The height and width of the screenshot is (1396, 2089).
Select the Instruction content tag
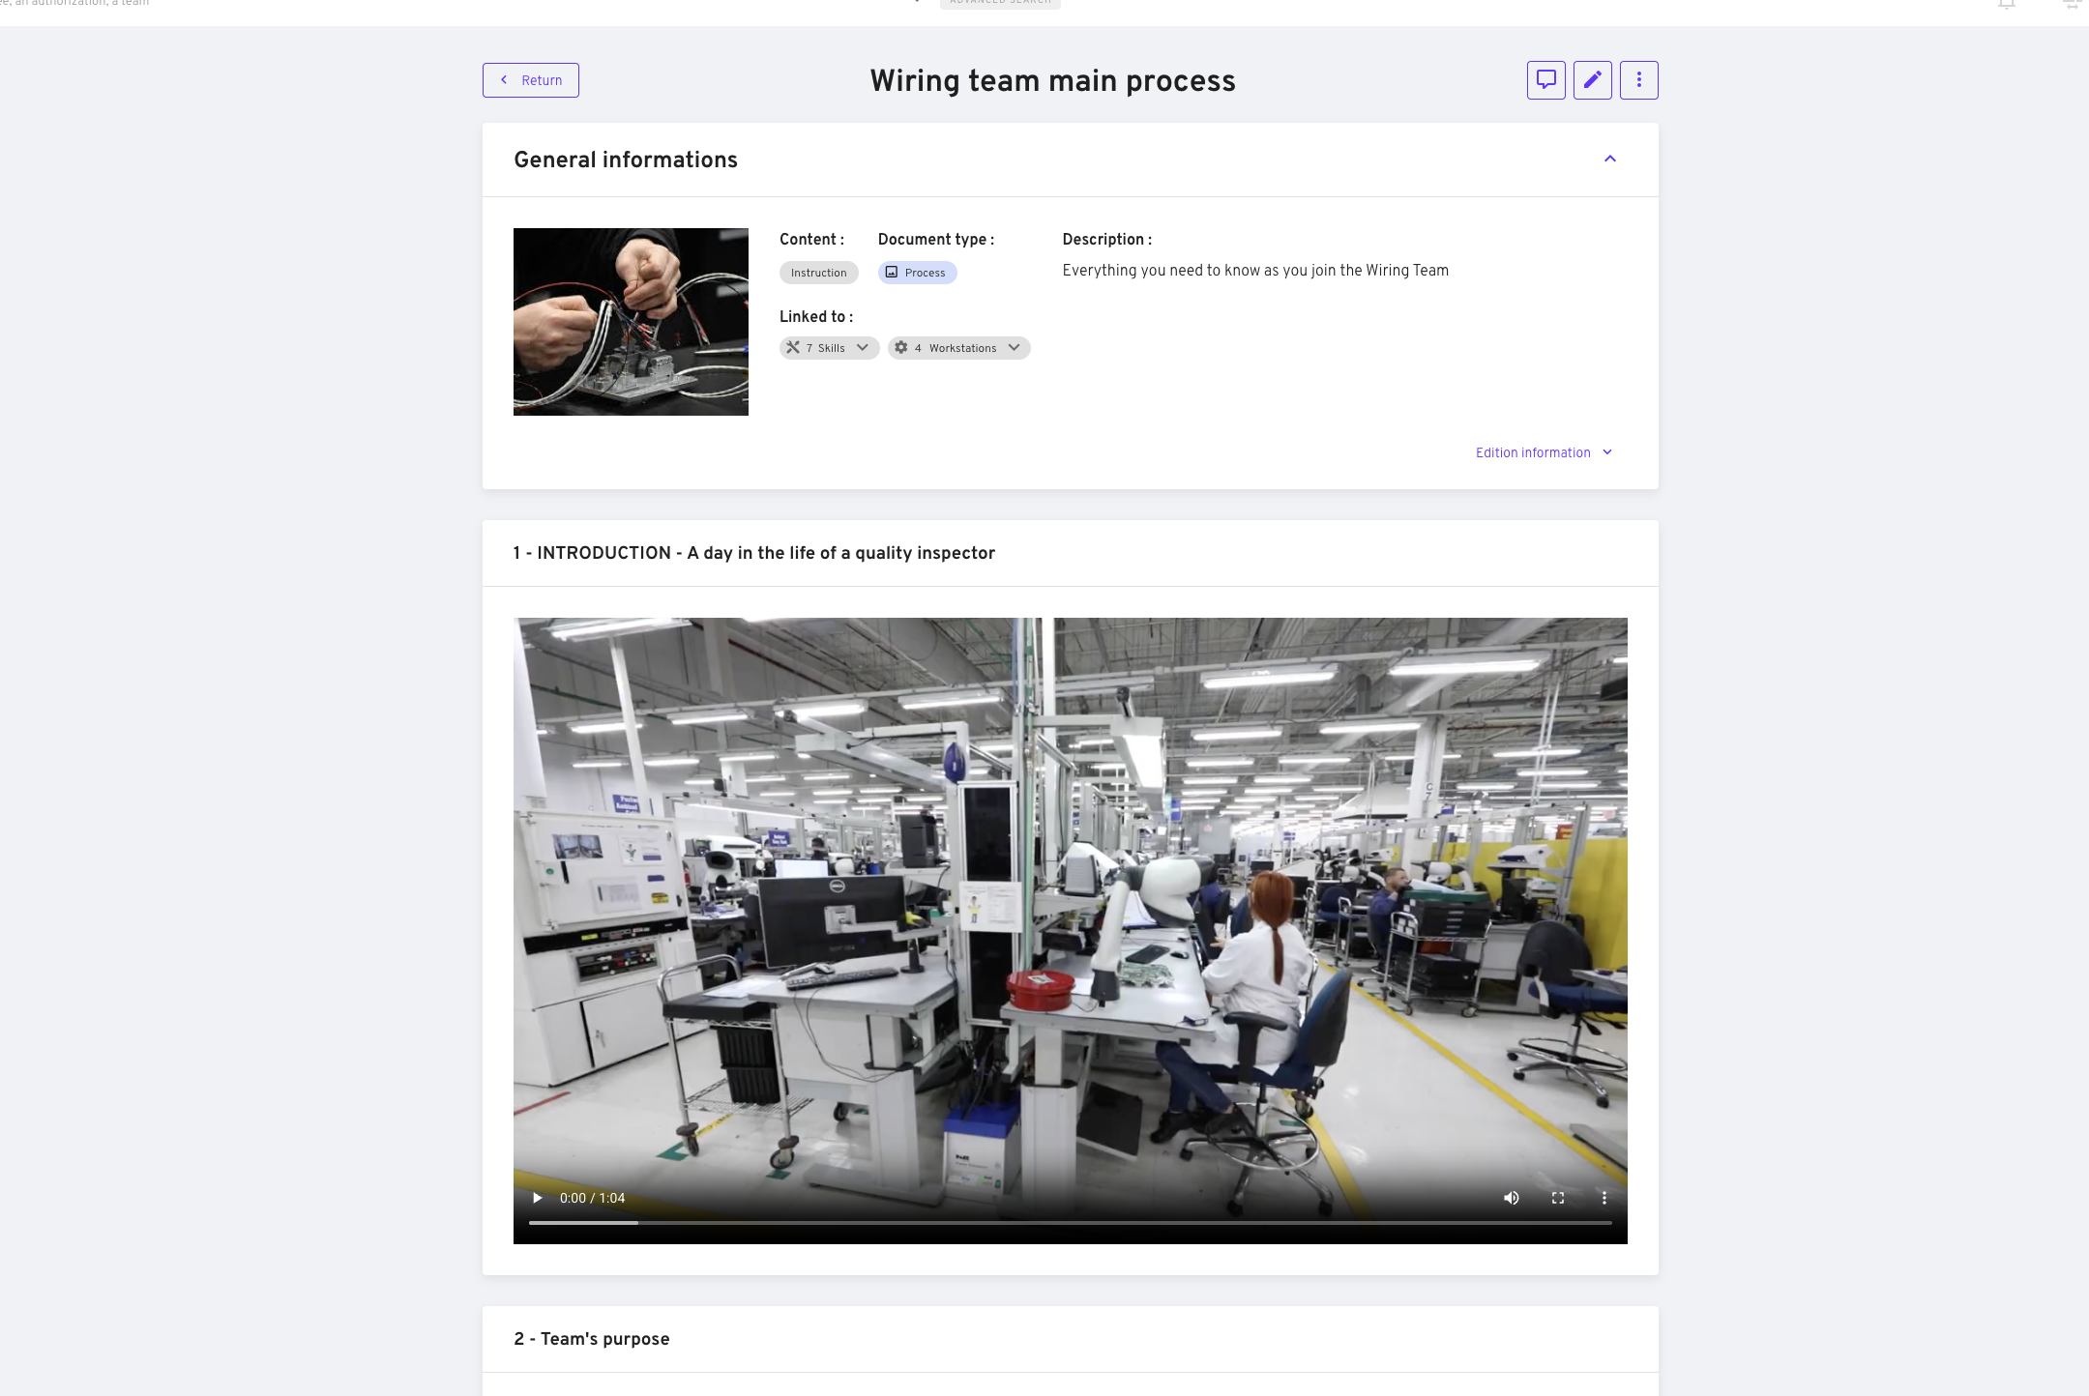pyautogui.click(x=818, y=273)
